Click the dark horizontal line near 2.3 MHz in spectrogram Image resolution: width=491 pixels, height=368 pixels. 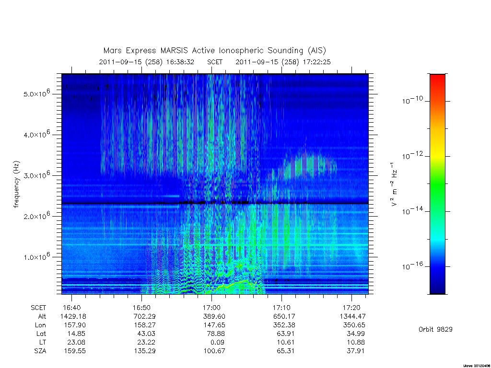coord(215,203)
